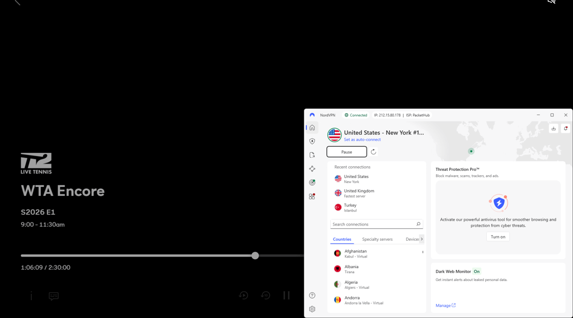
Task: Expand more tabs with the chevron arrow
Action: tap(422, 239)
